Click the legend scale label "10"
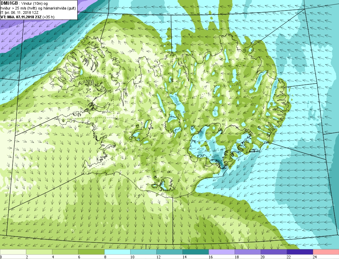The height and width of the screenshot is (259, 339). (x=132, y=257)
